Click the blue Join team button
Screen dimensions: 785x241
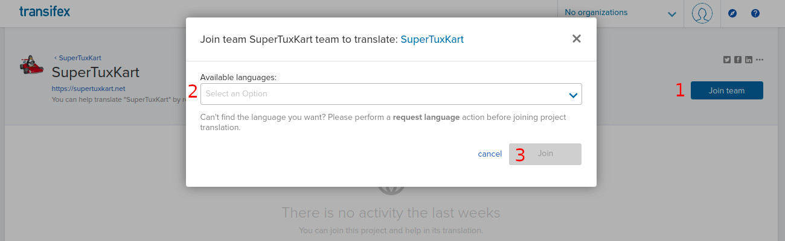(x=727, y=90)
